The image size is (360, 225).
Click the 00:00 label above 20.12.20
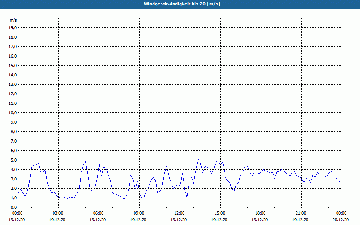click(341, 213)
